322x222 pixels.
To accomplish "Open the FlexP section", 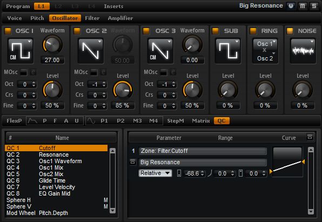I will tap(14, 121).
